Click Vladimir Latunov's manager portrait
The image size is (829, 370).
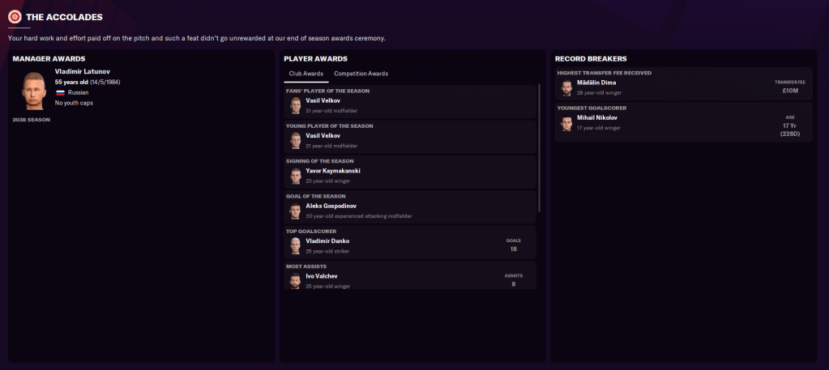[32, 90]
